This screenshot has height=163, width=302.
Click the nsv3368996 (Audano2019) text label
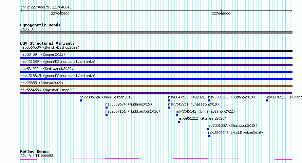(231, 97)
